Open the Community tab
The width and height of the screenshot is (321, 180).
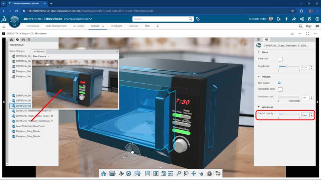pos(33,26)
